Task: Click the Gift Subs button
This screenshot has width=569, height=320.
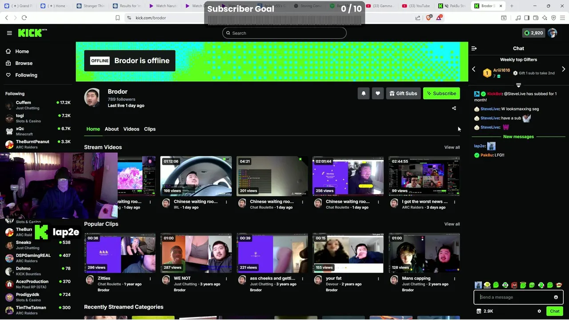Action: coord(403,93)
